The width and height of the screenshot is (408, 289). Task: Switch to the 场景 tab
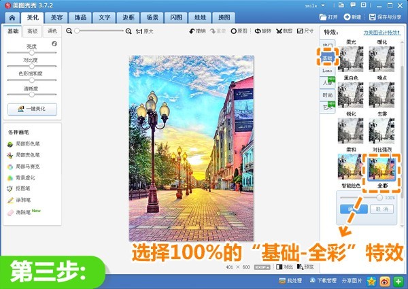[152, 18]
